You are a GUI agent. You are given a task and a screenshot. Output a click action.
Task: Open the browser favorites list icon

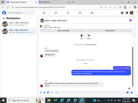point(120,7)
